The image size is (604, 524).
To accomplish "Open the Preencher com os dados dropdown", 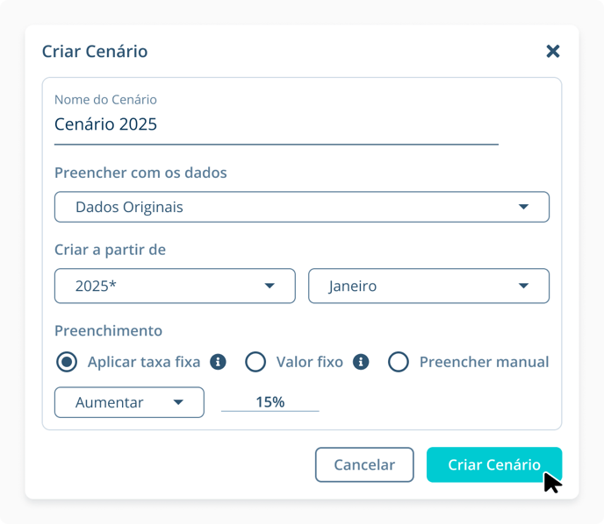I will point(301,208).
